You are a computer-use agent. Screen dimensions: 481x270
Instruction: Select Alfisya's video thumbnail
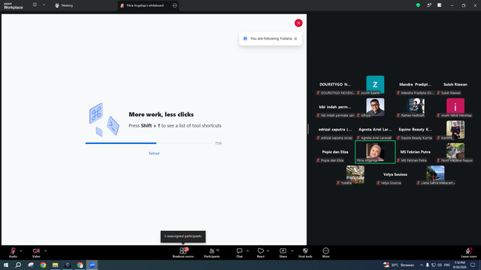pos(375,107)
